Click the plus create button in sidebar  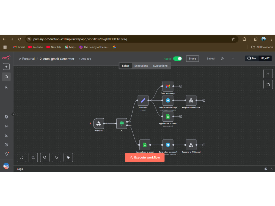[x=6, y=66]
